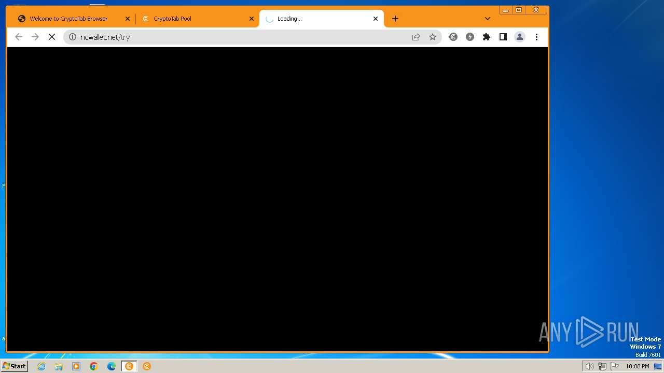The height and width of the screenshot is (373, 664).
Task: Click the 10:08 PM system clock
Action: point(638,366)
